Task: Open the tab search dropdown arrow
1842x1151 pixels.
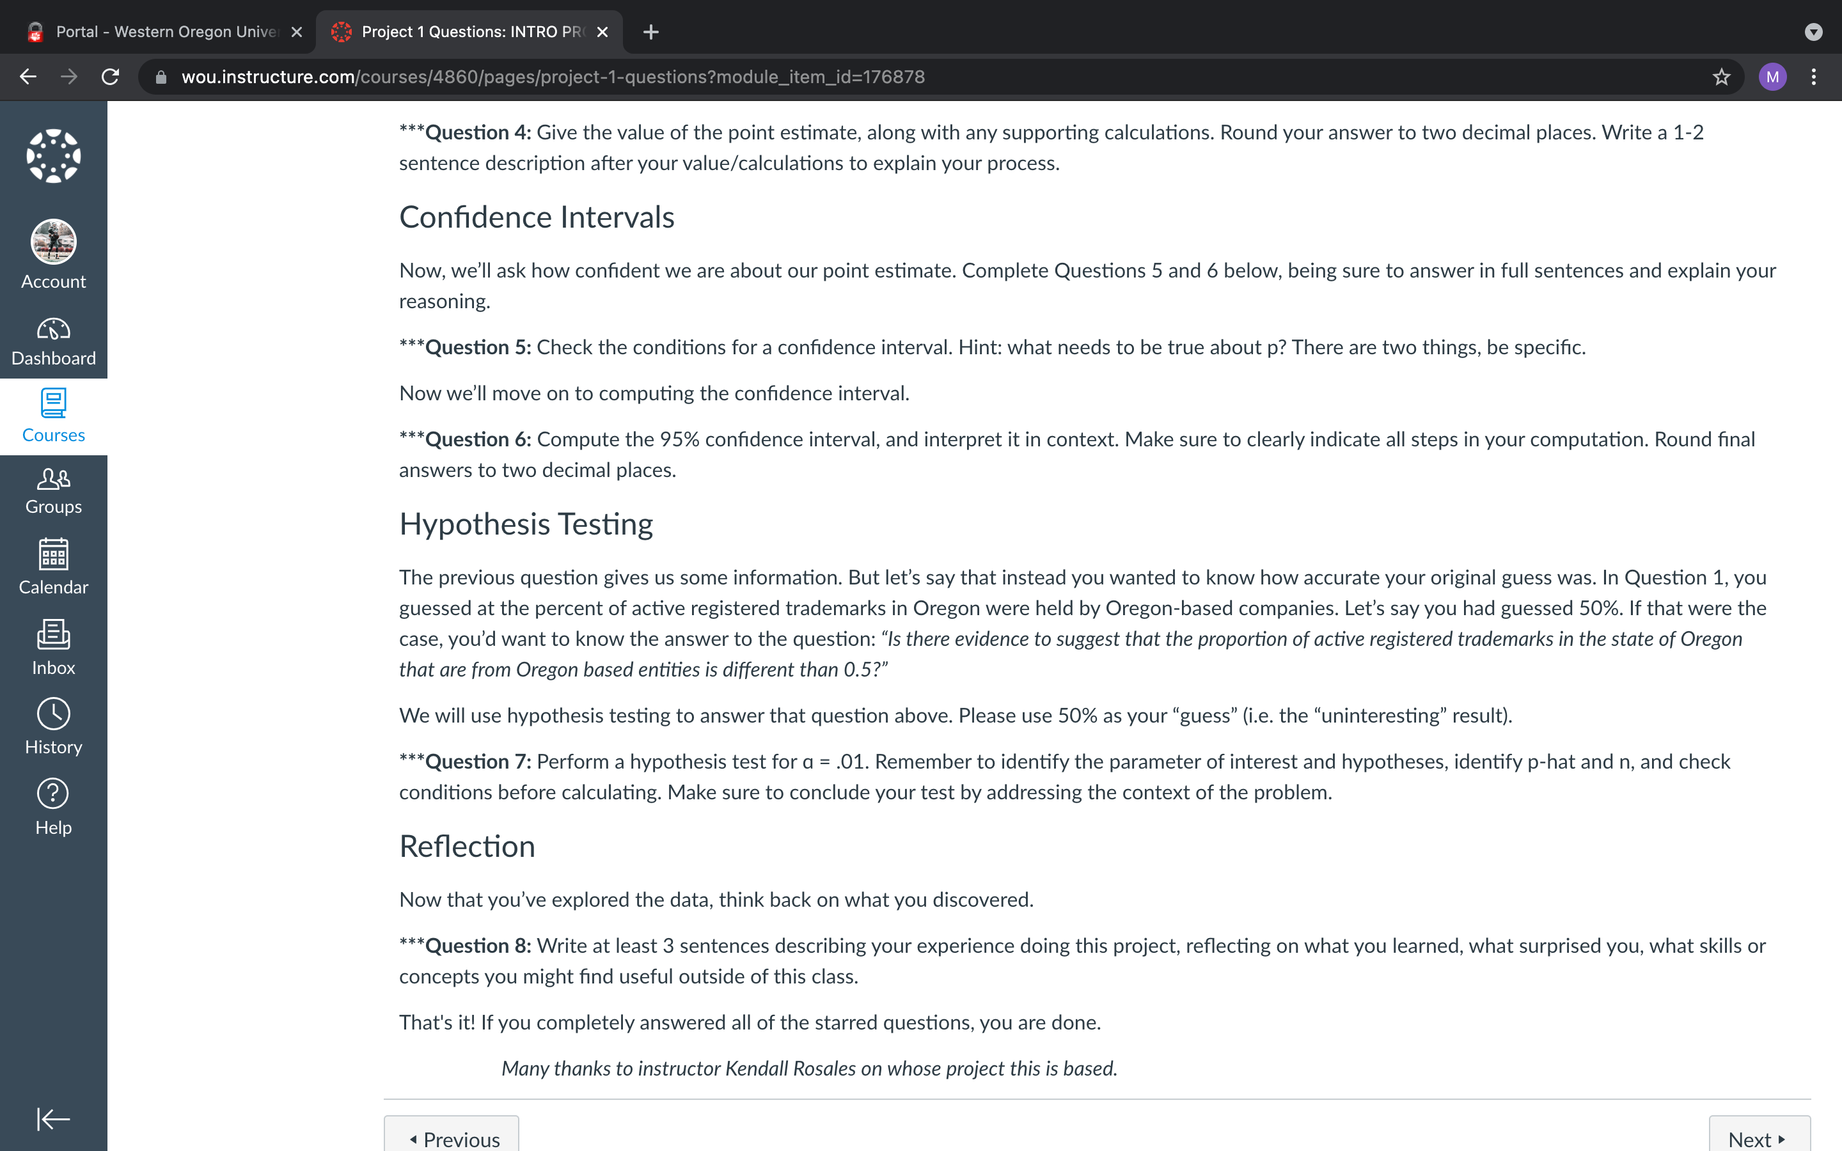Action: coord(1814,31)
